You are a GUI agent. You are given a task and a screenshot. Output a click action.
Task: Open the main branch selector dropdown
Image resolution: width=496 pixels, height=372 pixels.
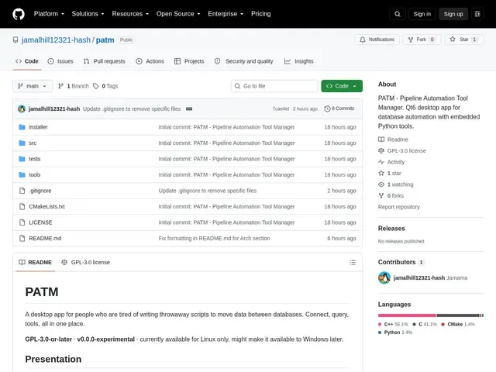(x=33, y=86)
